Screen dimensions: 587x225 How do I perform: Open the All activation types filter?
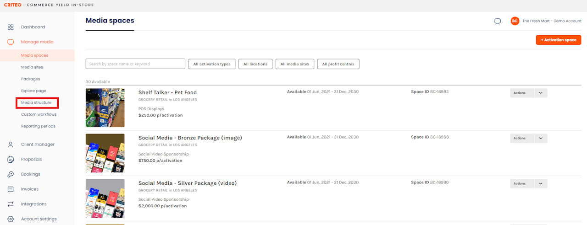point(212,64)
